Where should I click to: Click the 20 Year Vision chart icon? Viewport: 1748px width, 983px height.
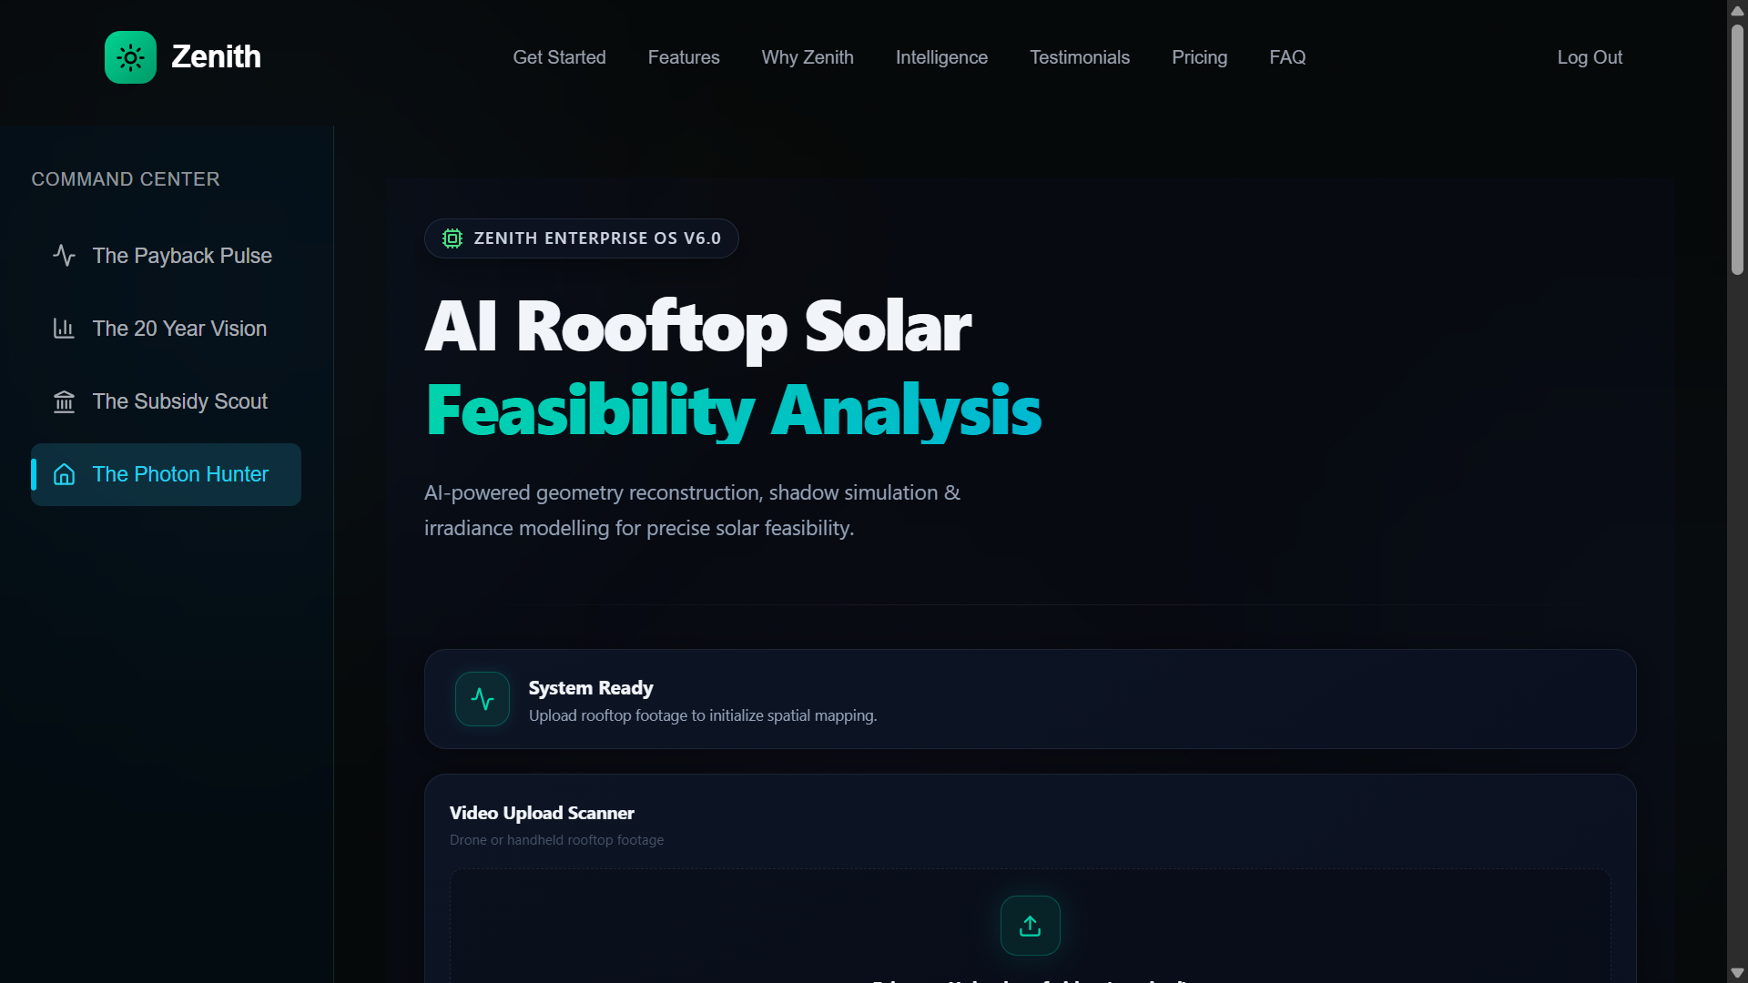[x=64, y=329]
